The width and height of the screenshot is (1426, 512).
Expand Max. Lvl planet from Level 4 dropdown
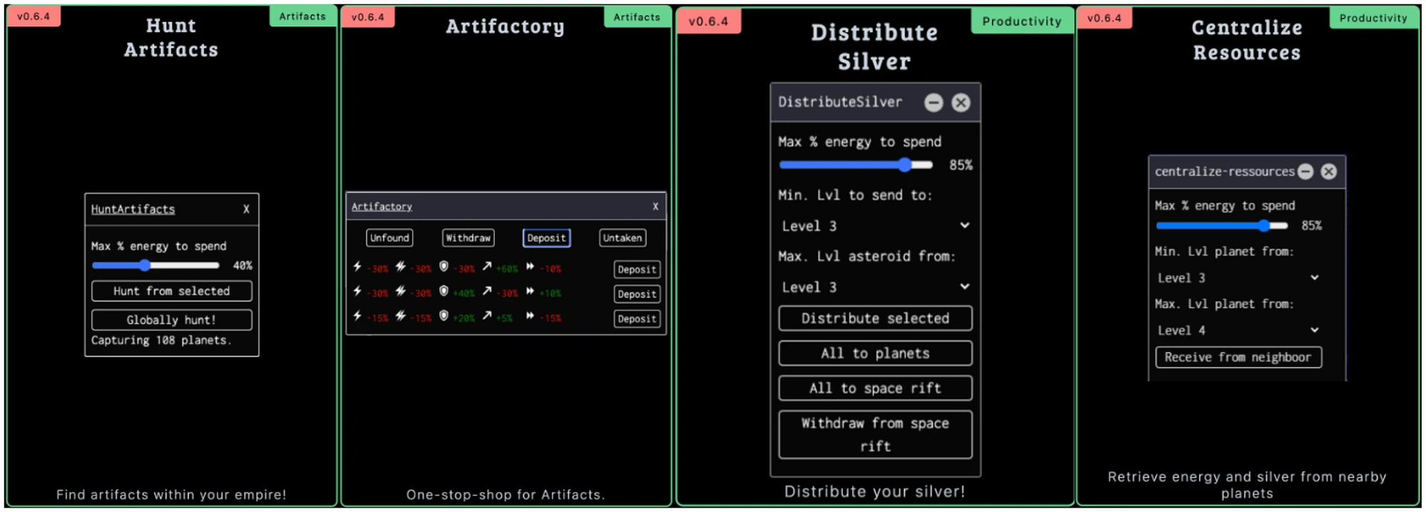point(1238,330)
